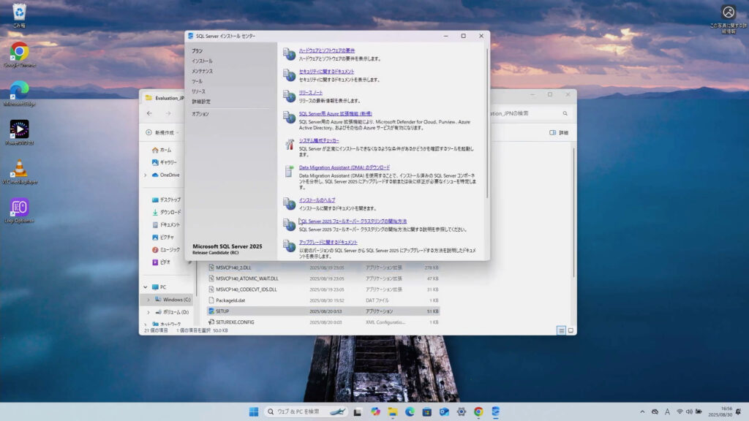749x421 pixels.
Task: Switch to File Explorer on the taskbar
Action: coord(393,411)
